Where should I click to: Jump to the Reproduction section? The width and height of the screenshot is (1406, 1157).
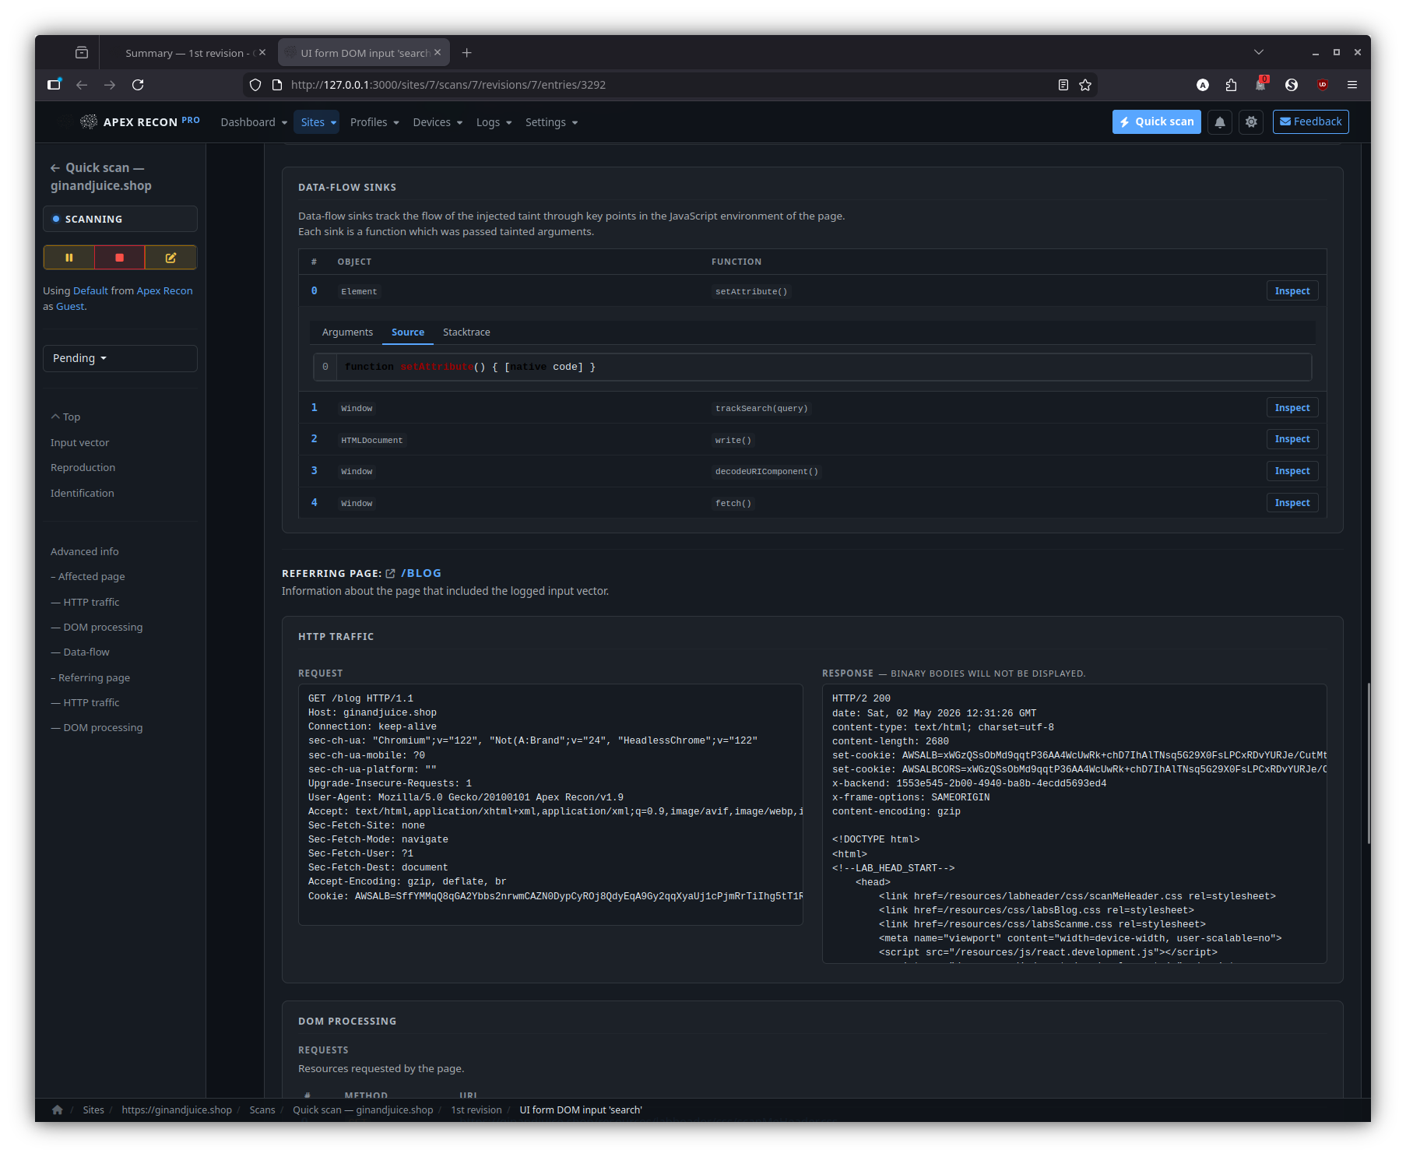pyautogui.click(x=83, y=468)
